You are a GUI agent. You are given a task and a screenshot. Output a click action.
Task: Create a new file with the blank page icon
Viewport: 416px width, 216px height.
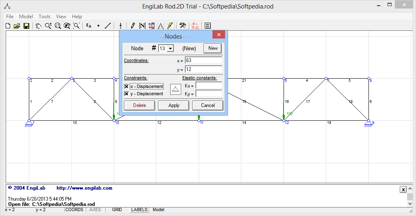[8, 26]
